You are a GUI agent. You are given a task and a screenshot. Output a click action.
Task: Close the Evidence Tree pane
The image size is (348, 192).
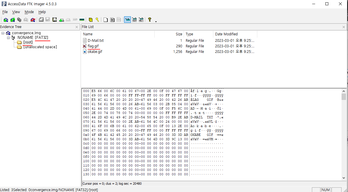[77, 27]
